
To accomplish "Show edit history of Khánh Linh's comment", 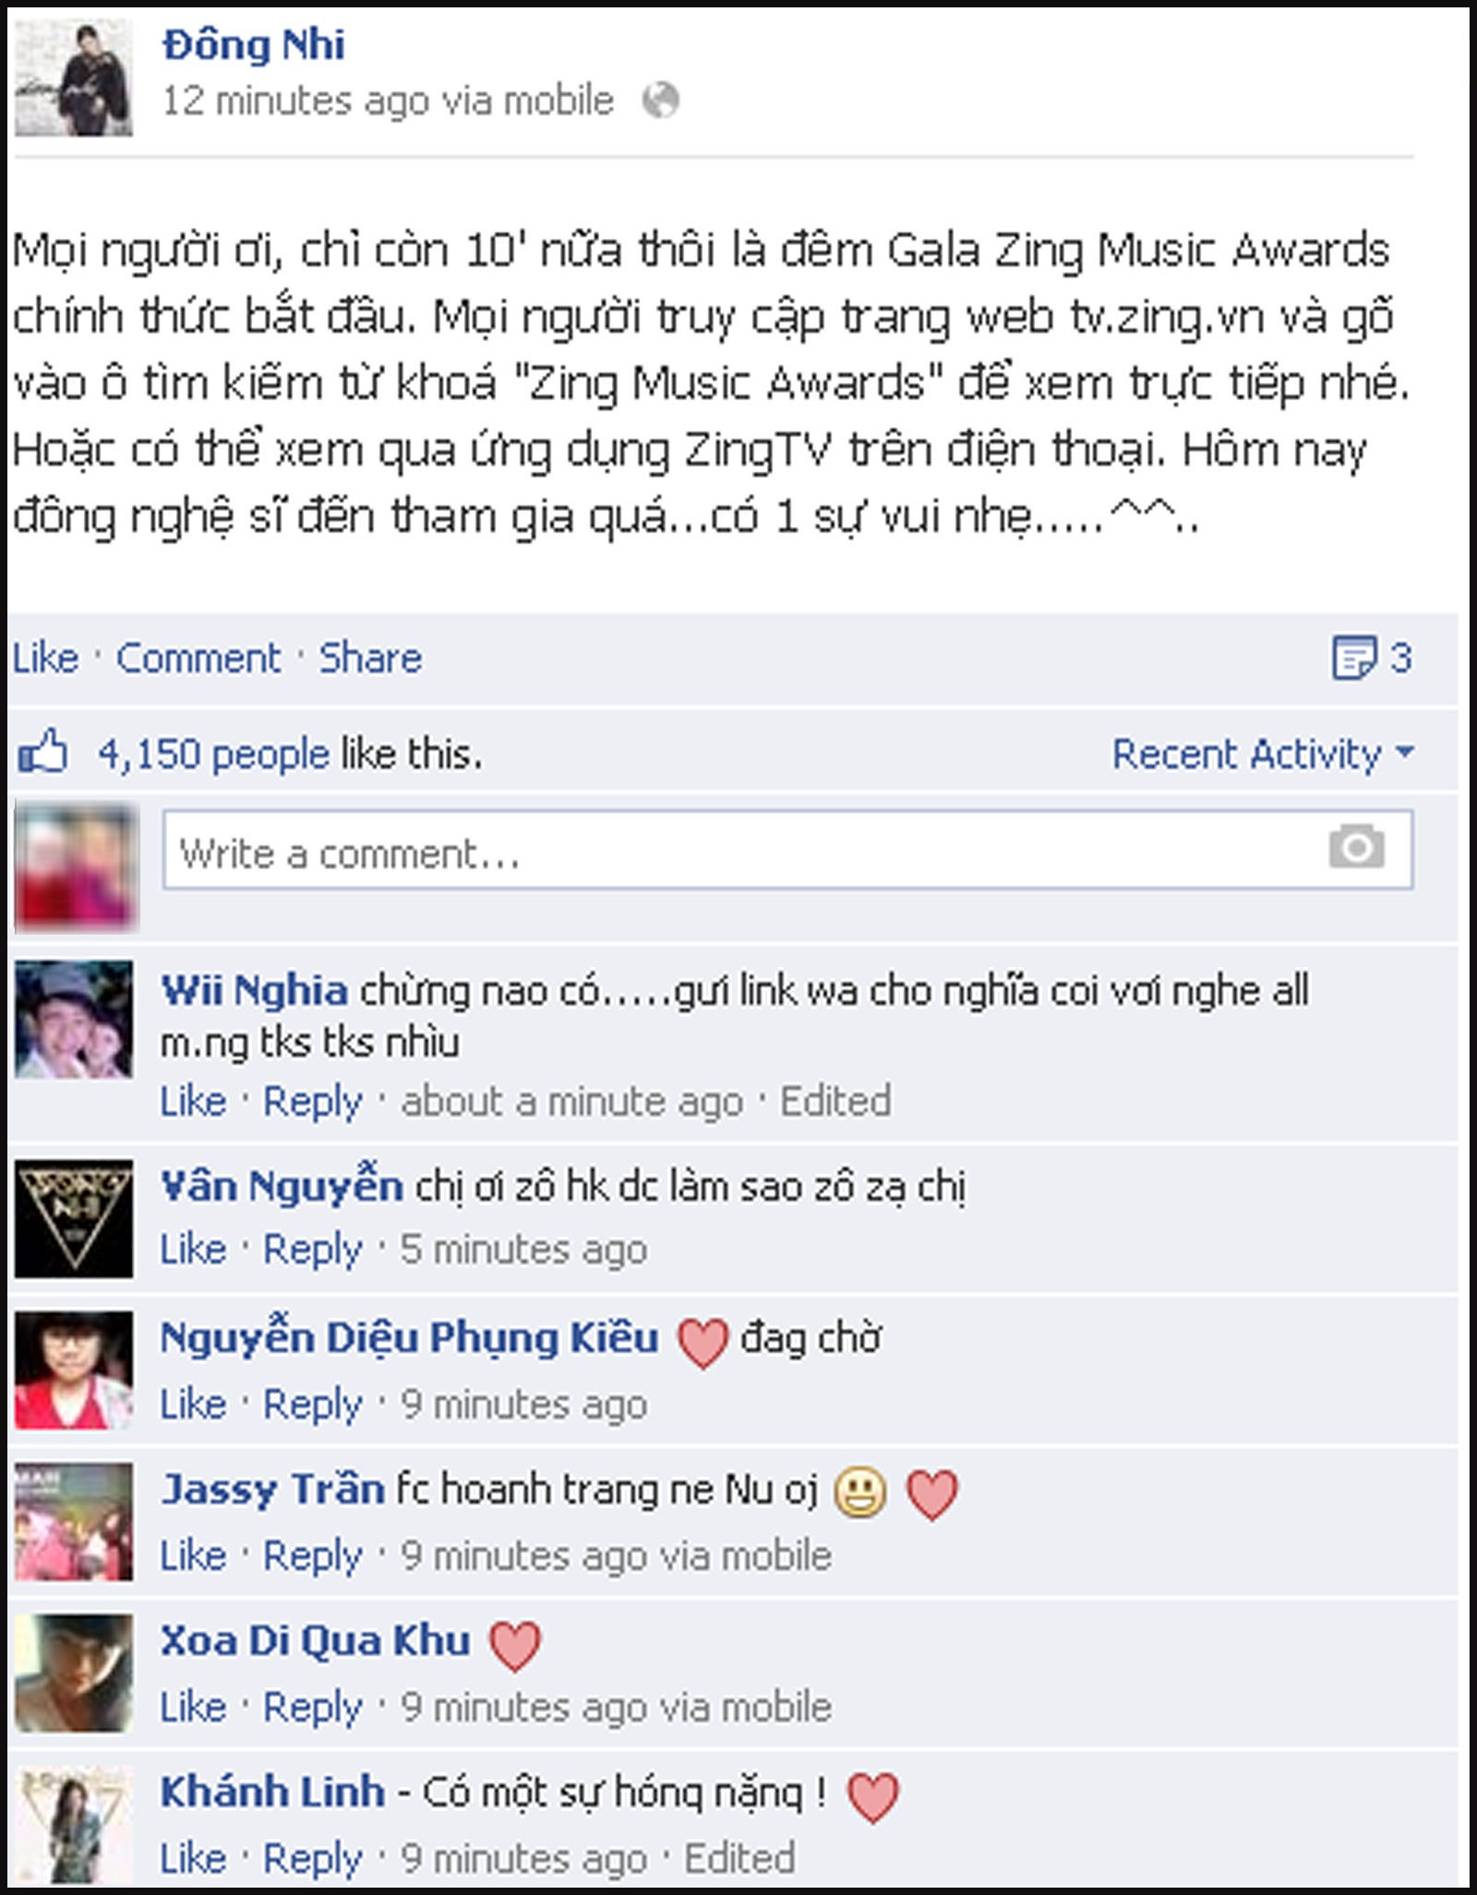I will [x=738, y=1858].
